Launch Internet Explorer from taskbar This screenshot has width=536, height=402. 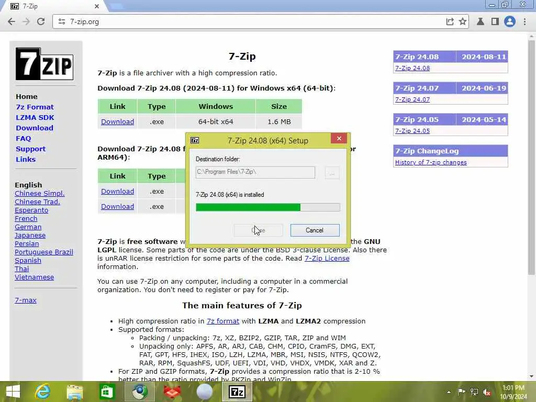point(42,392)
